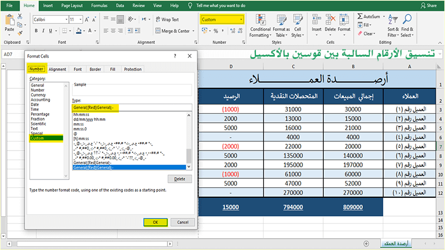Viewport: 445px width, 250px height.
Task: Toggle Bold formatting
Action: (36, 31)
